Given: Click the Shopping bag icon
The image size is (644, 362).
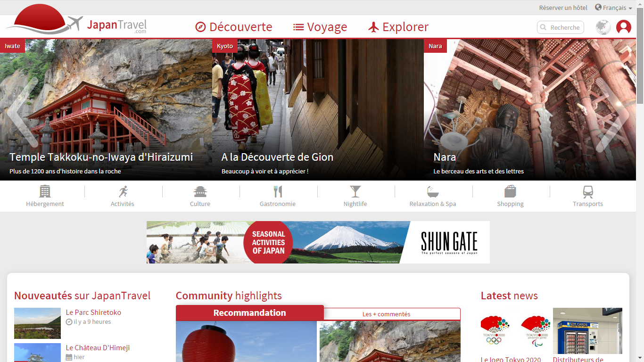Looking at the screenshot, I should [510, 191].
